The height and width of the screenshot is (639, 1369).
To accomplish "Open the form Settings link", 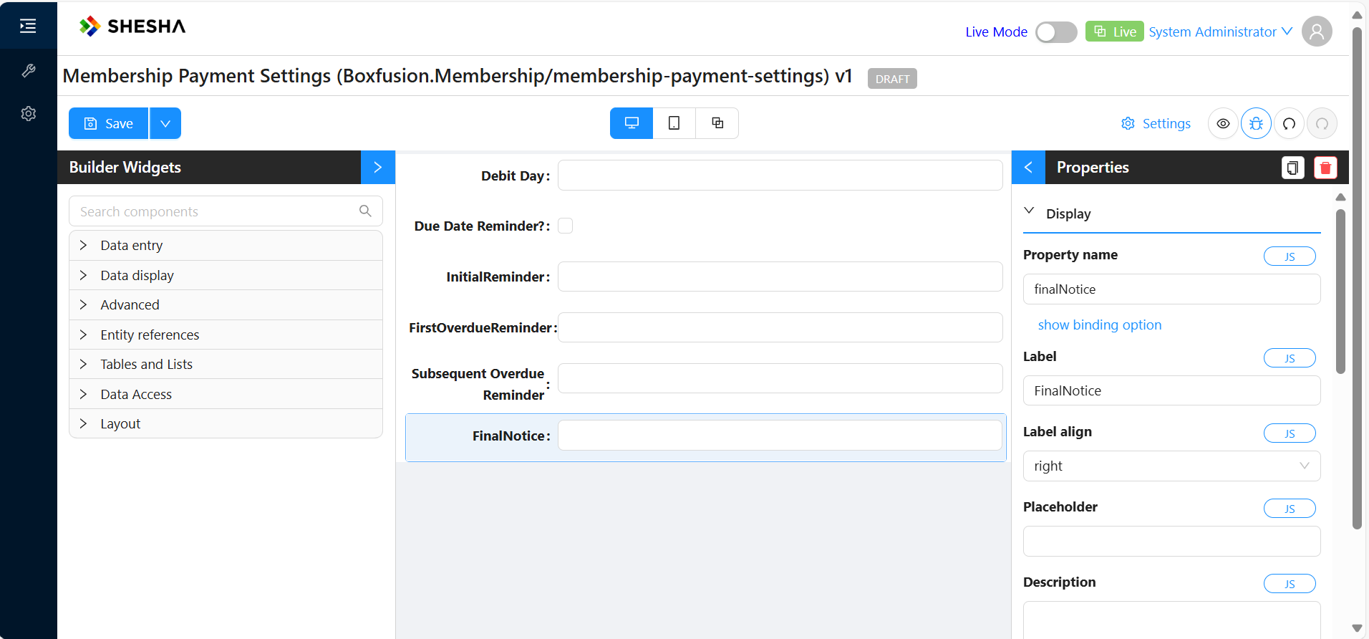I will point(1156,123).
